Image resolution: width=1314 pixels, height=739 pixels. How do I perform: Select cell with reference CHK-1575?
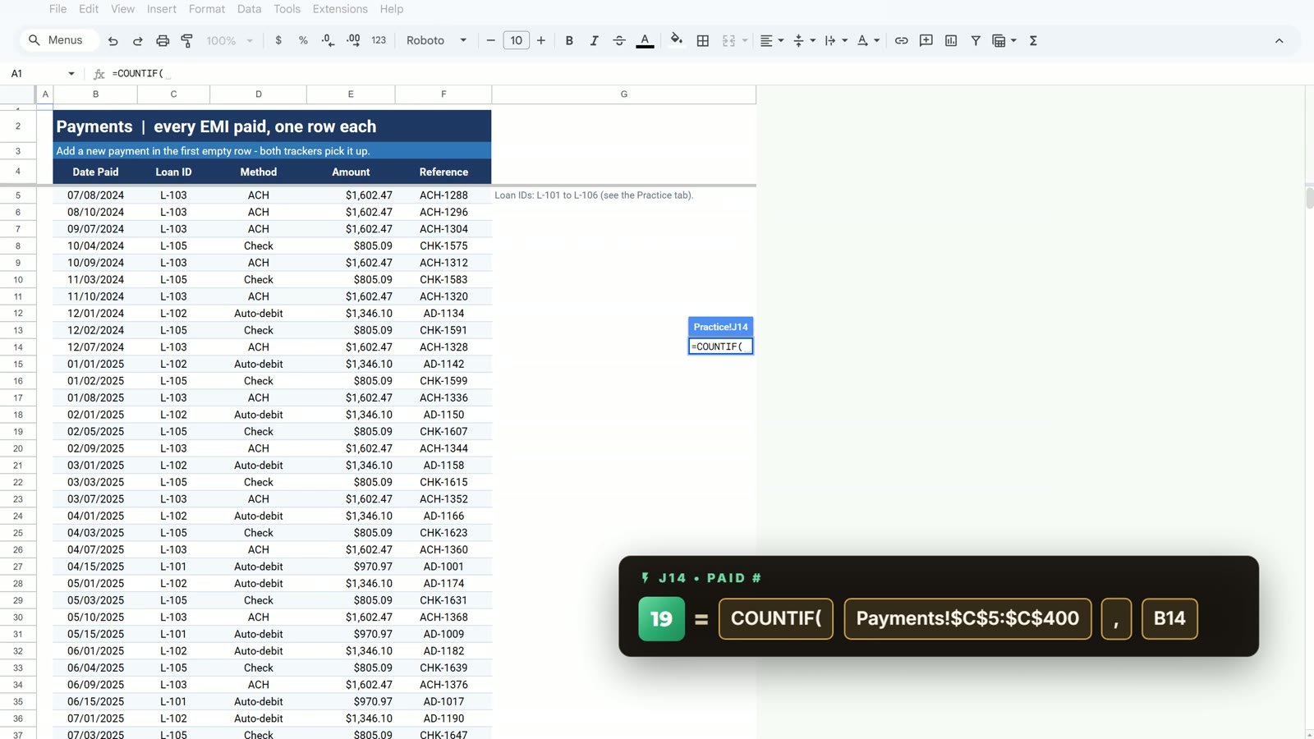tap(443, 246)
